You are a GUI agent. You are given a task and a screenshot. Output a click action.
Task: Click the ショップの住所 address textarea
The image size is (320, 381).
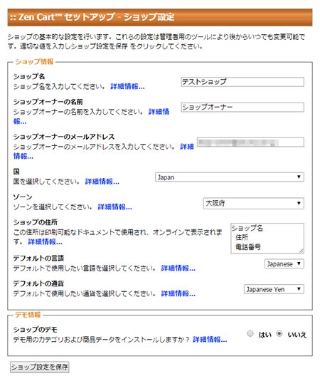coord(267,239)
